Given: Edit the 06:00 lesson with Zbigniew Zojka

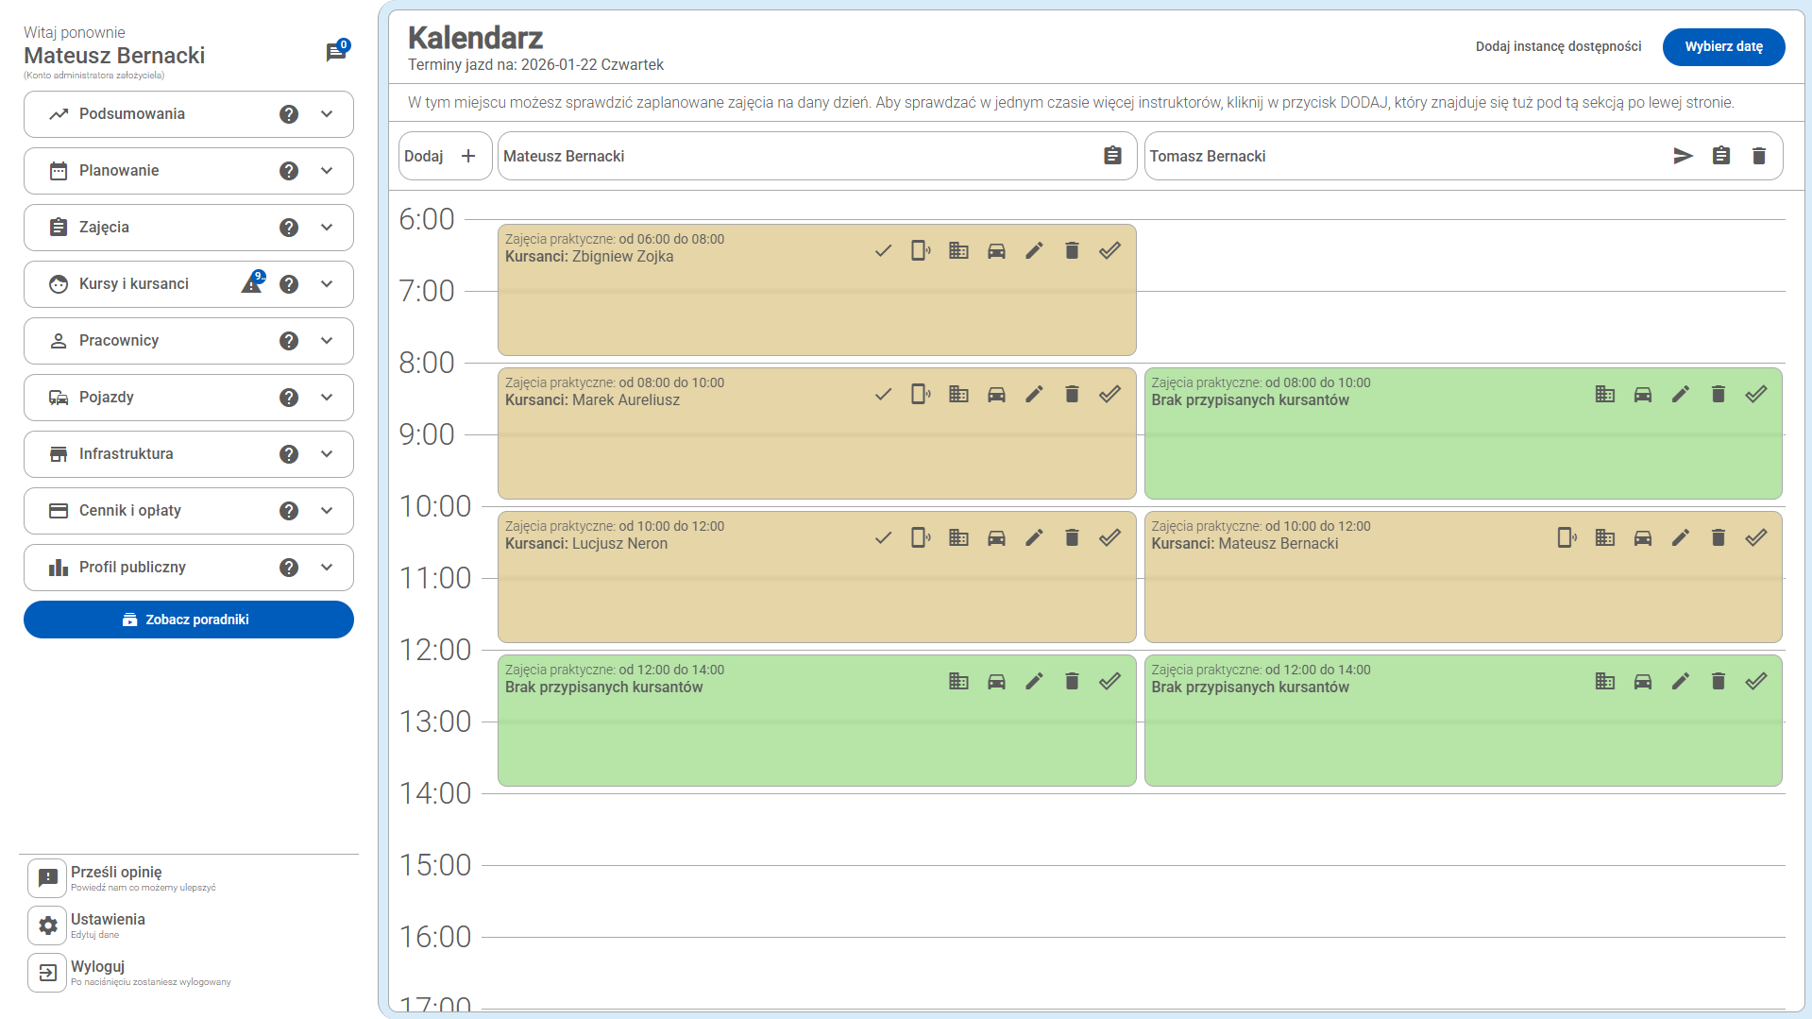Looking at the screenshot, I should click(x=1034, y=250).
